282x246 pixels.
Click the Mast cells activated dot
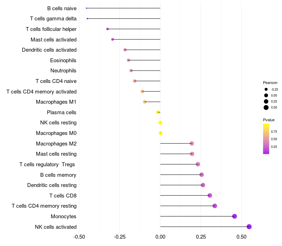(x=112, y=39)
